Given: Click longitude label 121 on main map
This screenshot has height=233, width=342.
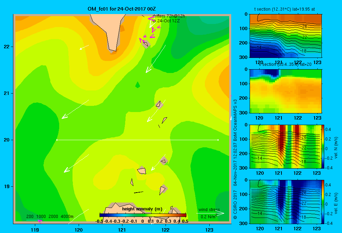Looking at the screenshot, I should pyautogui.click(x=122, y=230).
